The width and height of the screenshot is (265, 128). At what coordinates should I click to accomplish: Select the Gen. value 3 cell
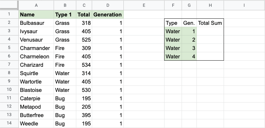coord(189,48)
